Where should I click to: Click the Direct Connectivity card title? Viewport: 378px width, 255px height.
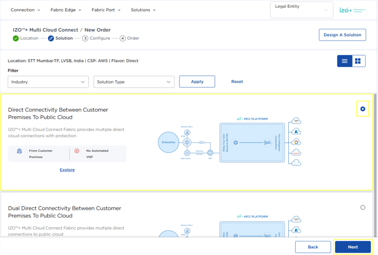(x=58, y=113)
